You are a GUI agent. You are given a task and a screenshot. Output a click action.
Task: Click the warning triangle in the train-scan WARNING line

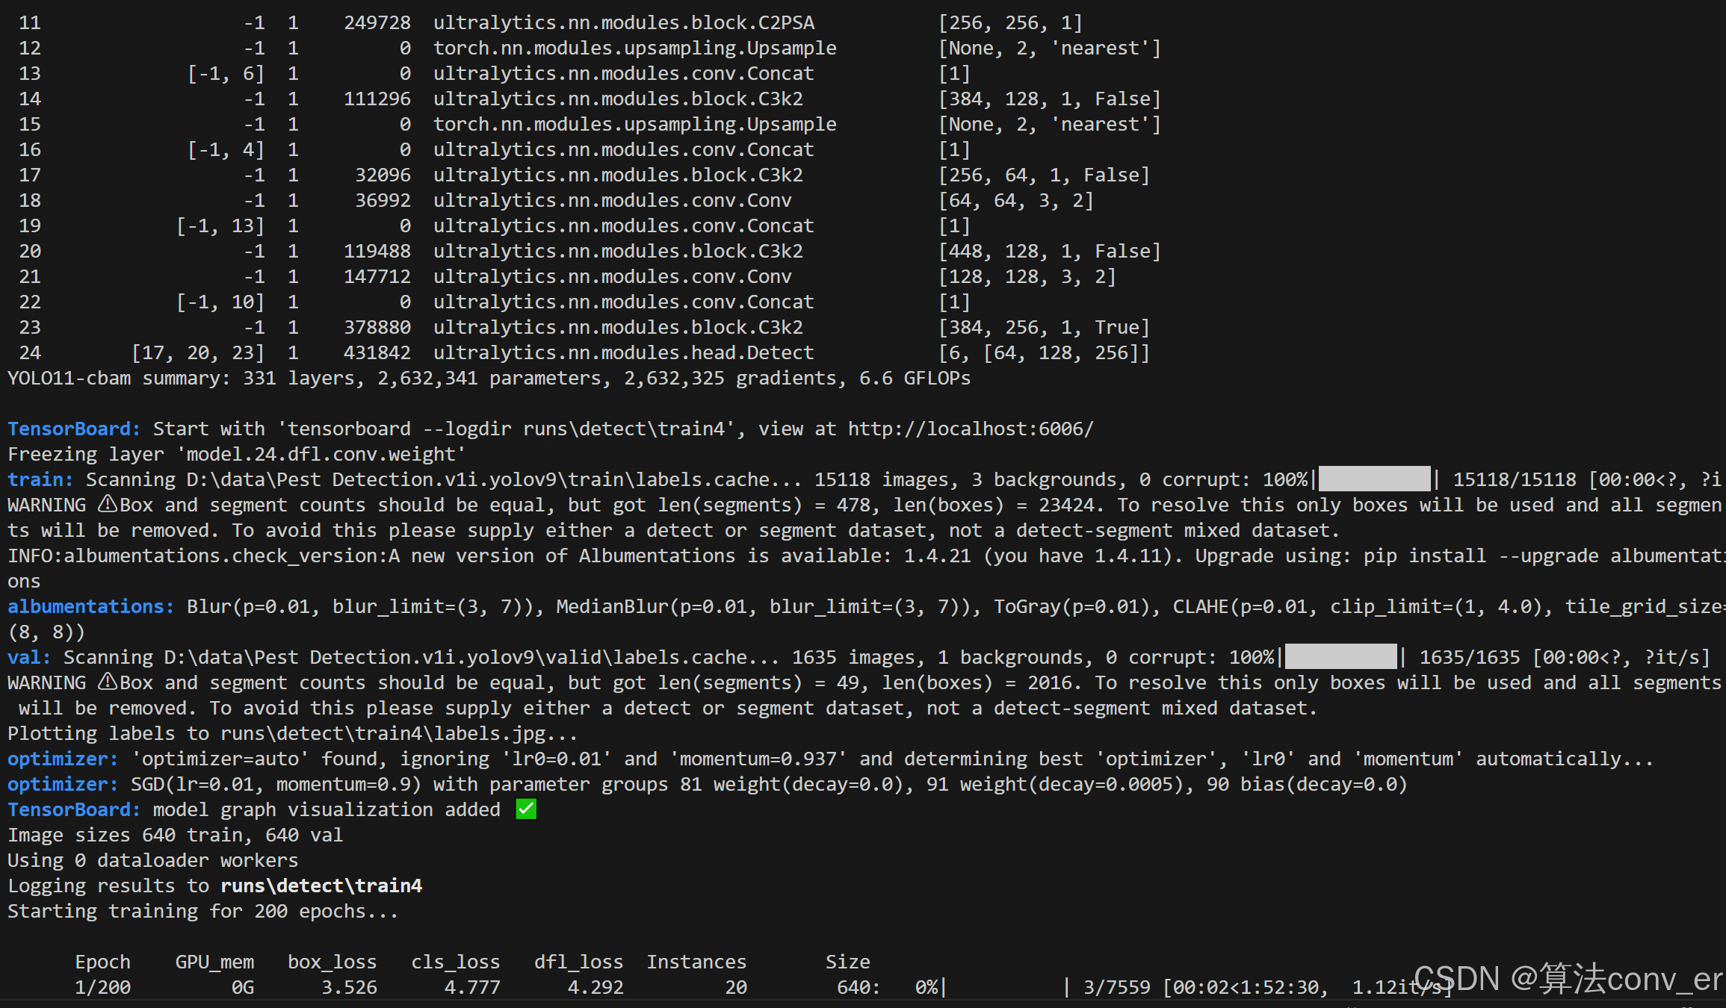pos(108,505)
